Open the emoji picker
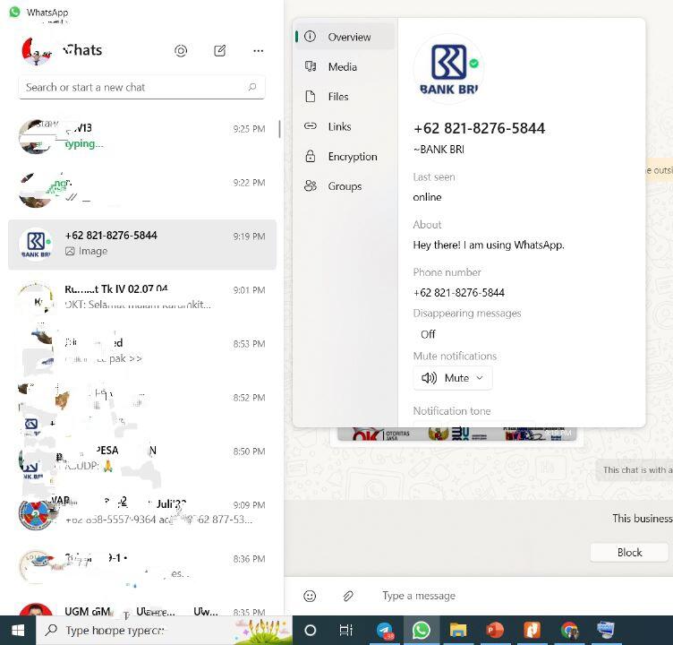The width and height of the screenshot is (673, 645). [310, 596]
